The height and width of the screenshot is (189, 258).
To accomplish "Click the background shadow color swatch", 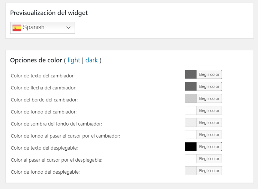I will tap(191, 122).
